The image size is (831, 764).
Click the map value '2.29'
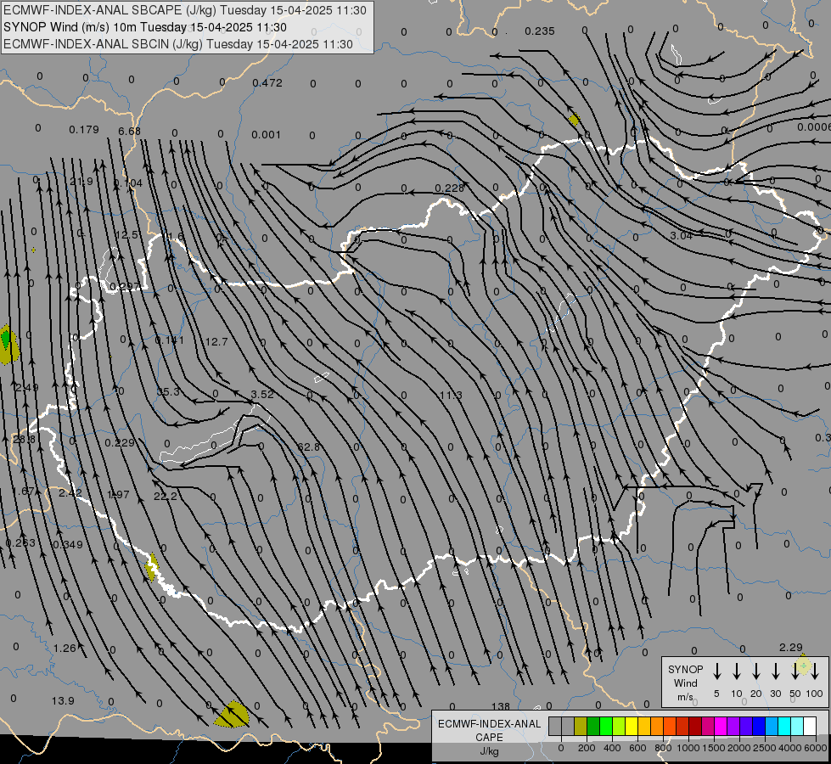click(791, 648)
